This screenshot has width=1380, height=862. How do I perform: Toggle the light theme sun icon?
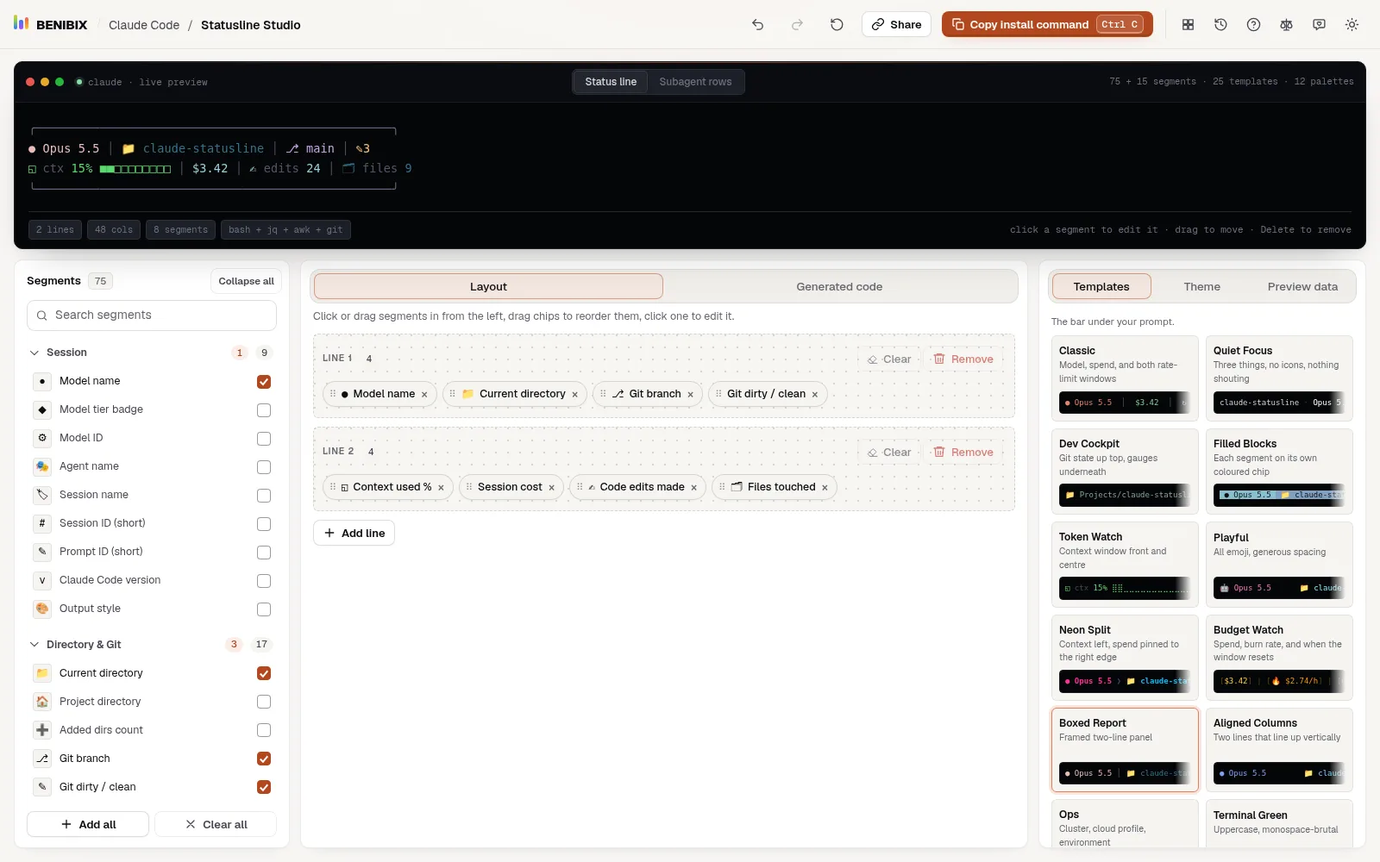1352,25
